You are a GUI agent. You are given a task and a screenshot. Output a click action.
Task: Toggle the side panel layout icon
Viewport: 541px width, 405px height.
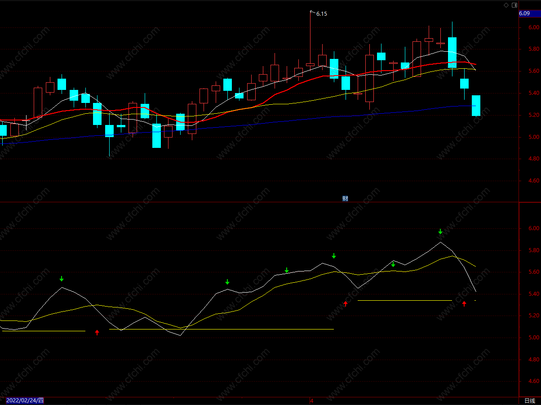[x=514, y=5]
